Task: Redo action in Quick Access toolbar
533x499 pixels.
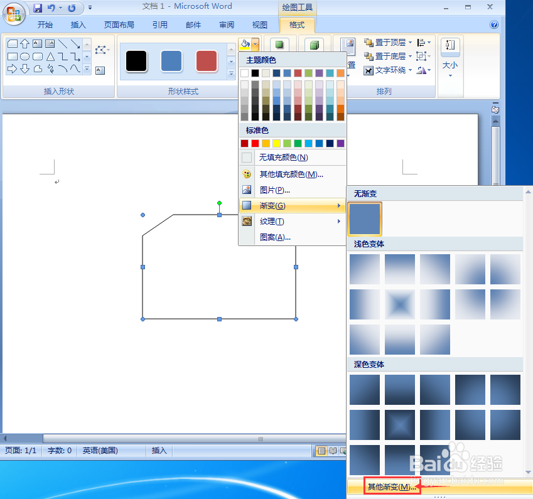Action: (72, 8)
